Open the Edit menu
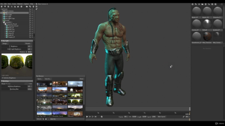 [5, 4]
